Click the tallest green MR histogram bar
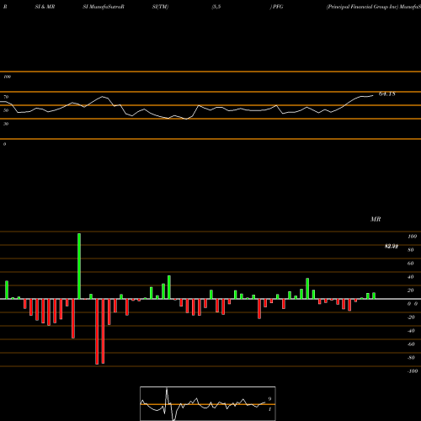This screenshot has width=421, height=421. 79,266
